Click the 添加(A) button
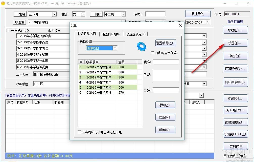 pos(165,105)
